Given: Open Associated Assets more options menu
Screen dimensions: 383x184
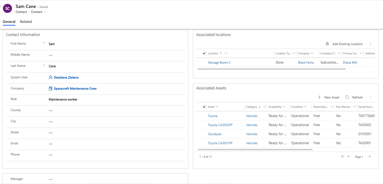Looking at the screenshot, I should pos(371,97).
